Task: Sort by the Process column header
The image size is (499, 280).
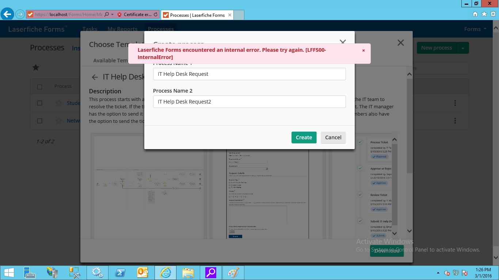Action: coord(63,86)
